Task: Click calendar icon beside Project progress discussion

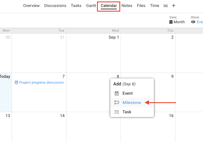Action: pyautogui.click(x=16, y=82)
